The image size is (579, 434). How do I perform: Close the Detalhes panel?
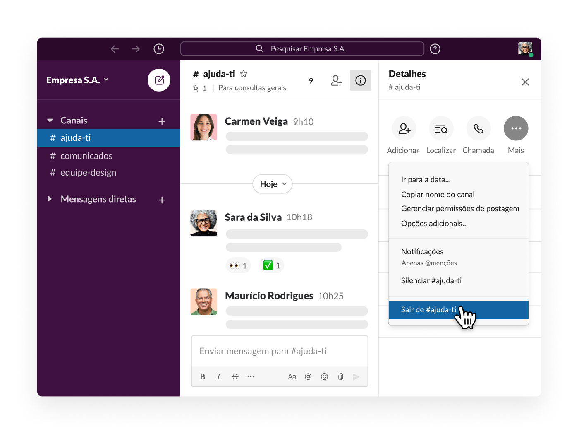tap(525, 82)
